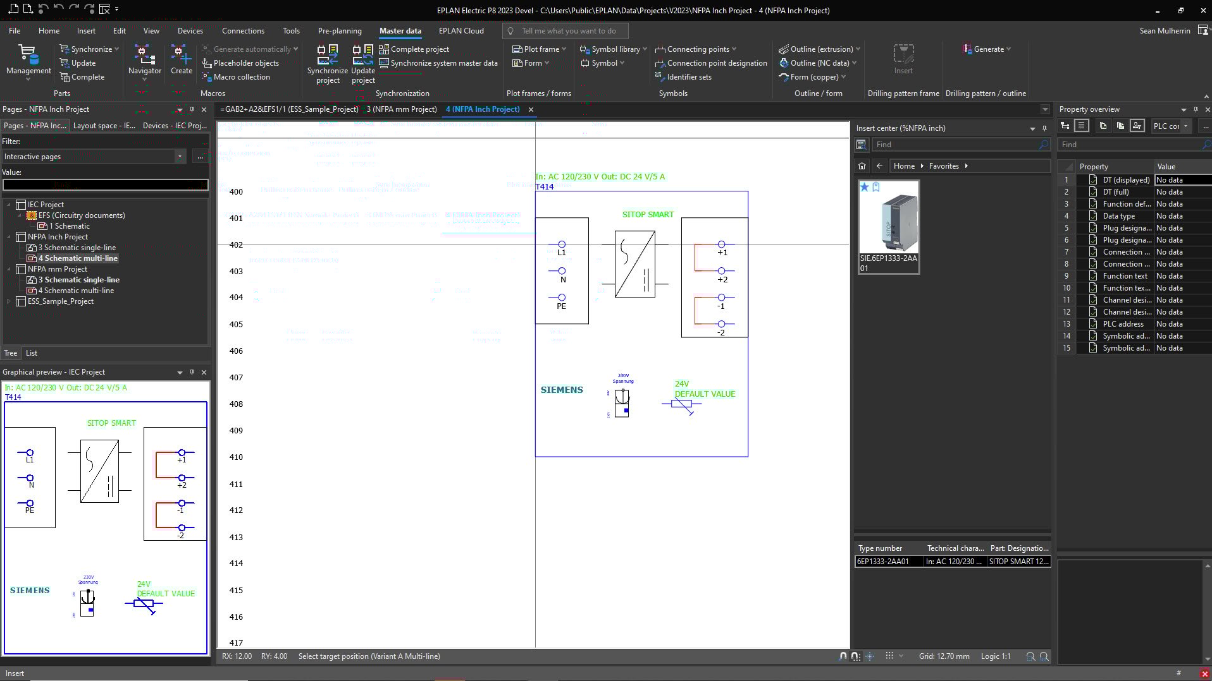Click the home icon in Insert center
Image resolution: width=1212 pixels, height=681 pixels.
tap(862, 166)
